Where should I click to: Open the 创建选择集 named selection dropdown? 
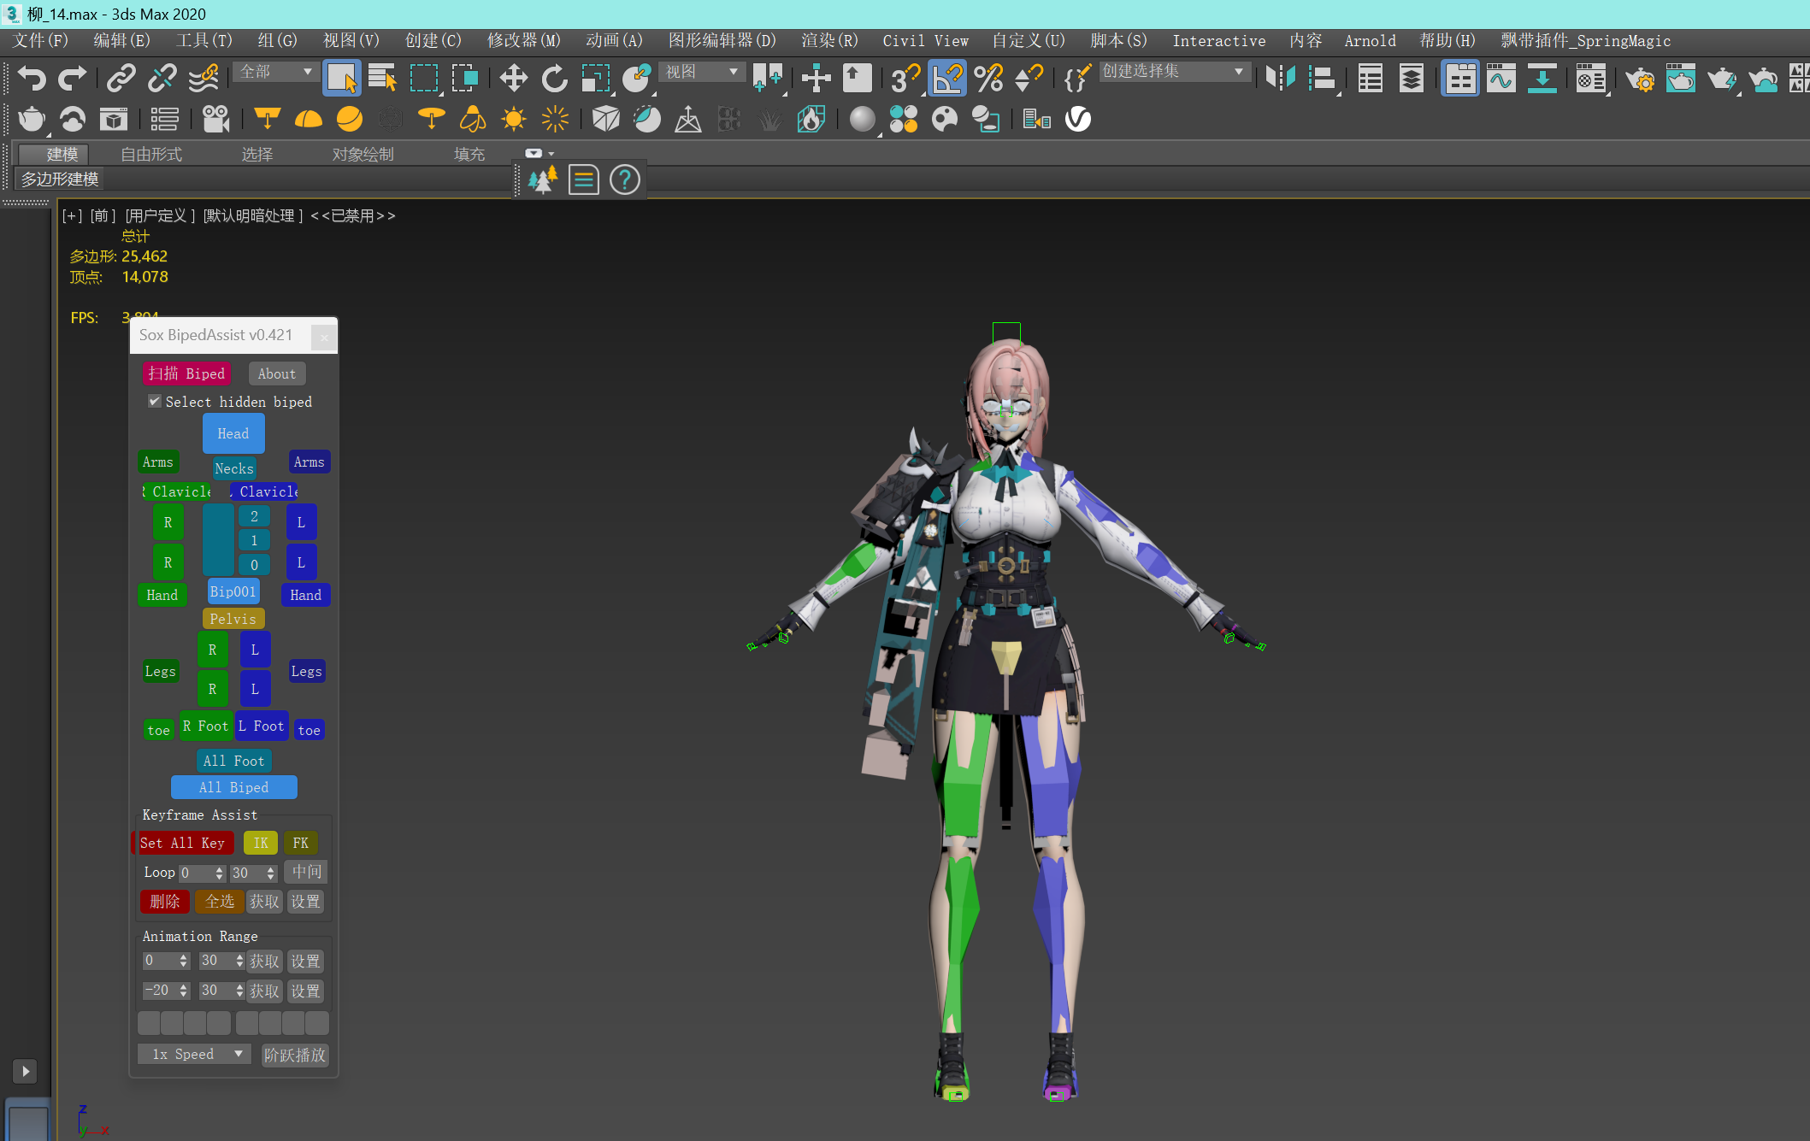click(x=1174, y=72)
